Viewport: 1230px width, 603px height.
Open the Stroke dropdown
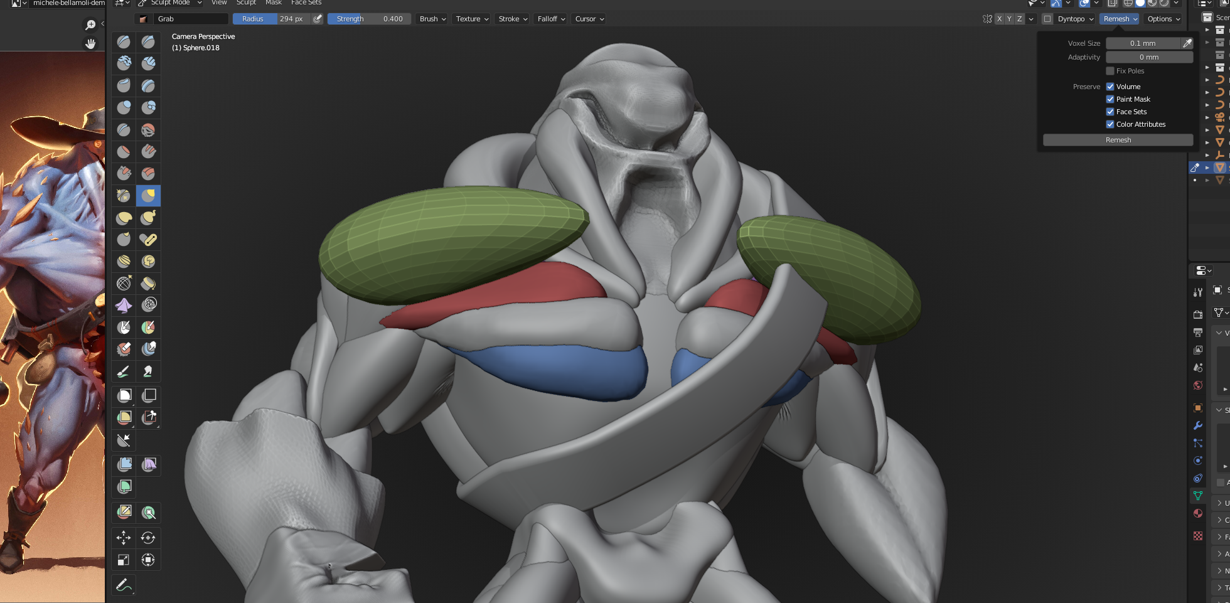[513, 19]
